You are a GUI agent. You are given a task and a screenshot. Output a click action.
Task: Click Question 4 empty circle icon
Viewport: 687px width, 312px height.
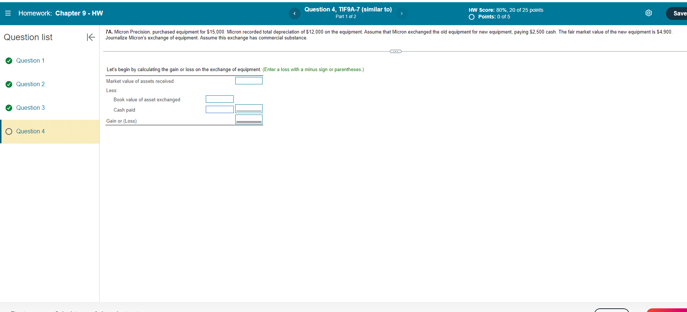9,132
